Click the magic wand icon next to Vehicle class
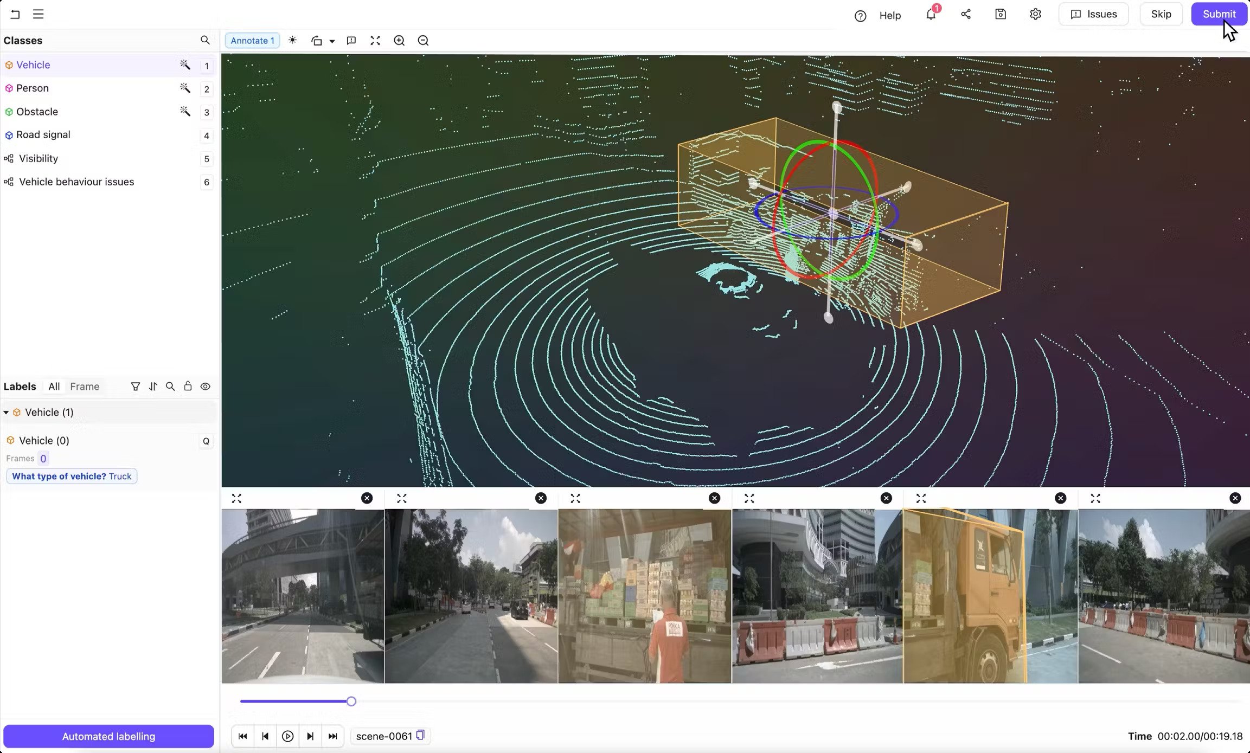Image resolution: width=1250 pixels, height=753 pixels. 185,65
